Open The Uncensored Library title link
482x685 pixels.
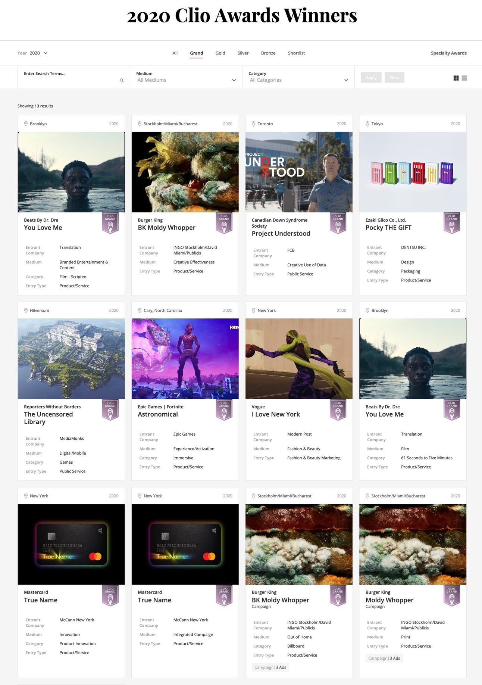[48, 418]
